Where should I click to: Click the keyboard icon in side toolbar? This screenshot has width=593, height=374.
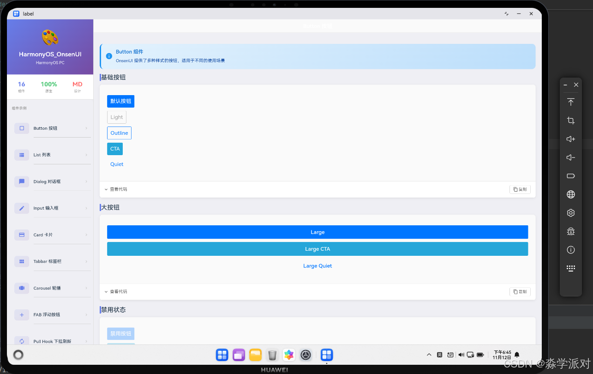[571, 268]
